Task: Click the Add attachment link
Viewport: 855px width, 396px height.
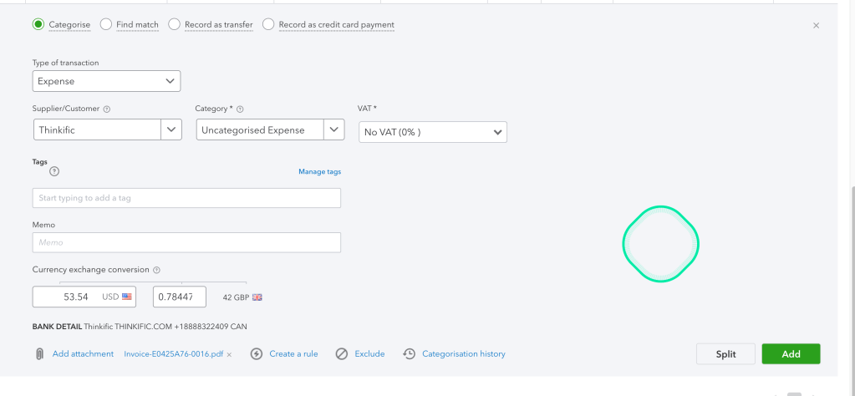Action: point(83,354)
